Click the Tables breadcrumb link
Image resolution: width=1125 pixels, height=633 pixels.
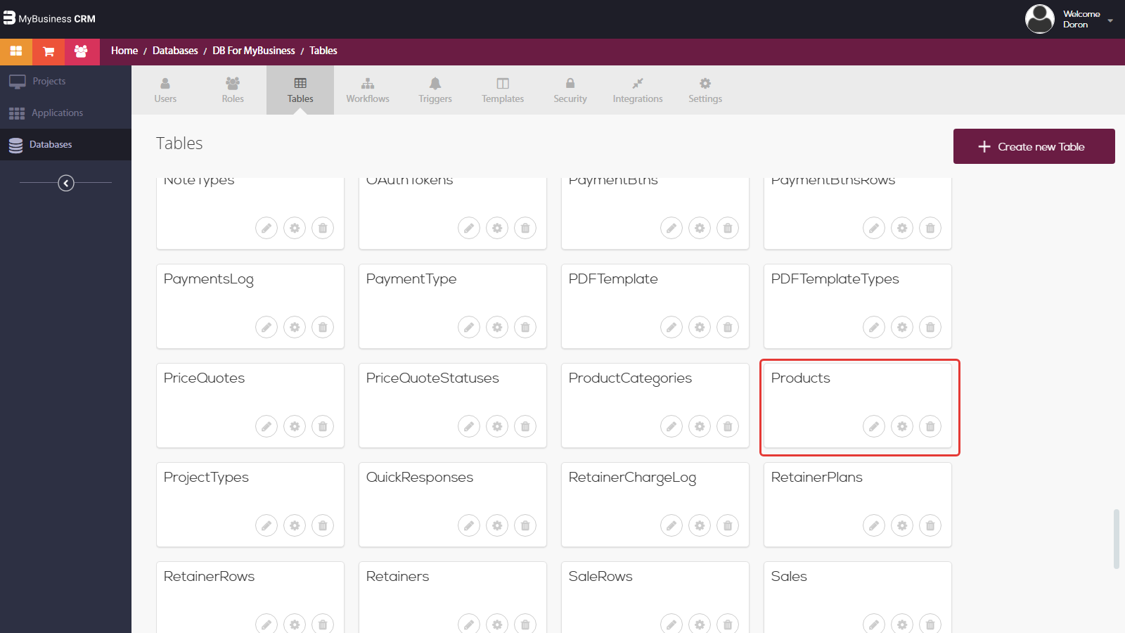[x=323, y=51]
